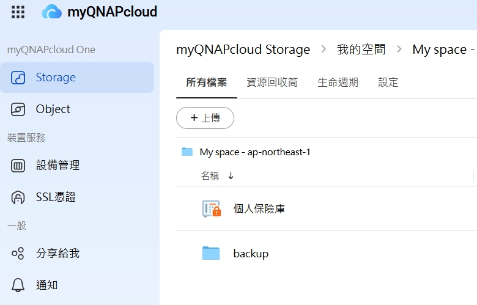The image size is (477, 305).
Task: Click the myQNAPcloud cloud logo
Action: click(51, 12)
